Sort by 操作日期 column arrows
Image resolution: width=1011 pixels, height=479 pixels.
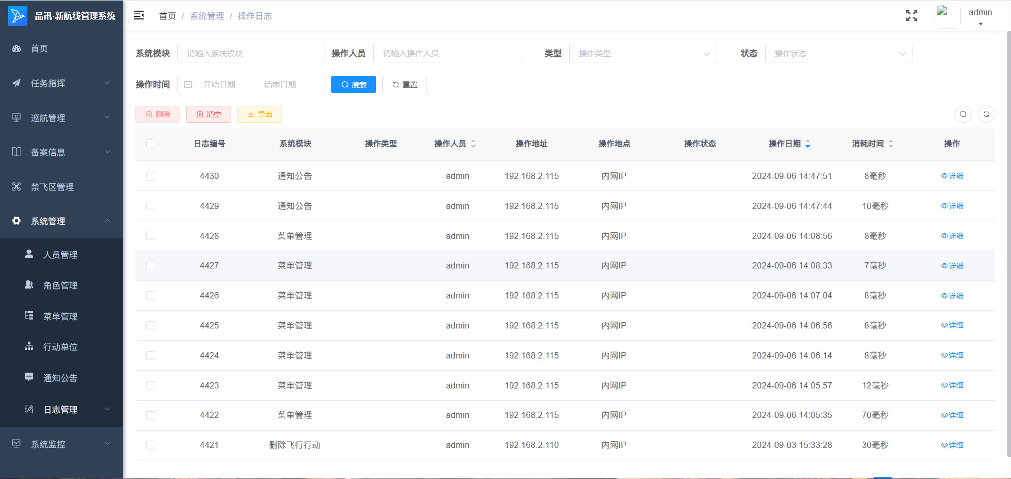point(808,144)
